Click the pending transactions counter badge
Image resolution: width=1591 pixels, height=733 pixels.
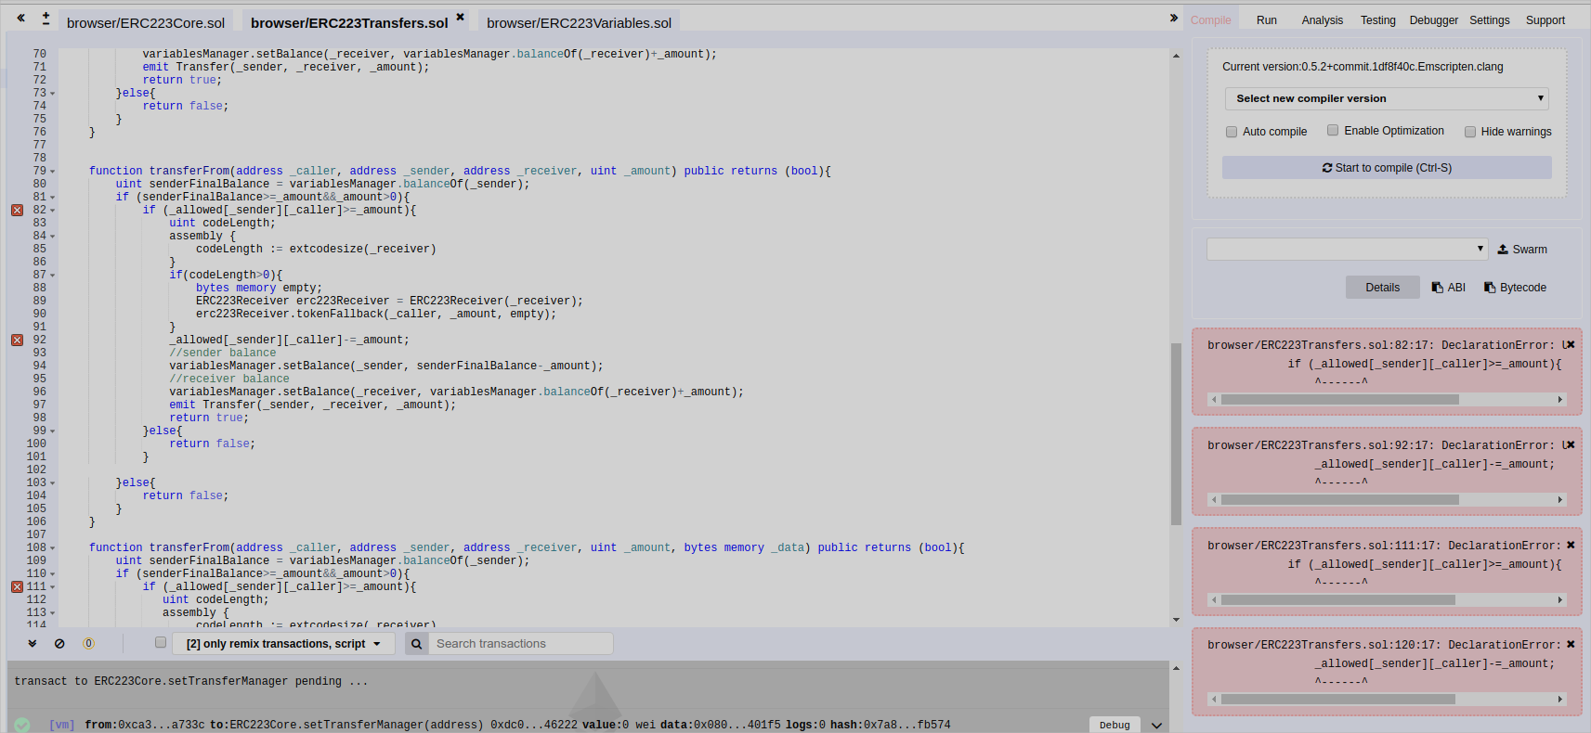(x=88, y=643)
